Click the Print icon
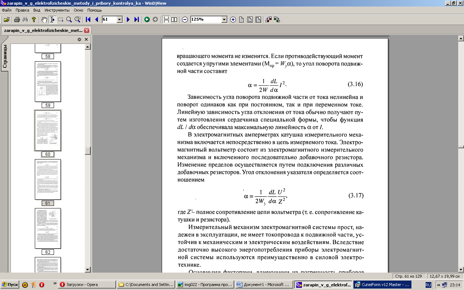464x290 pixels. click(x=17, y=20)
